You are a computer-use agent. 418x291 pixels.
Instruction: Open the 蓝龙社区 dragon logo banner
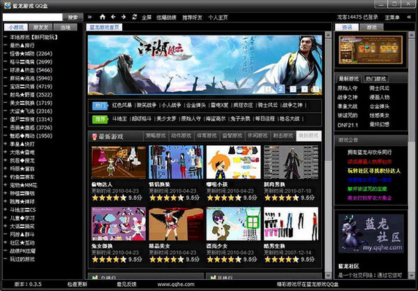pos(371,234)
